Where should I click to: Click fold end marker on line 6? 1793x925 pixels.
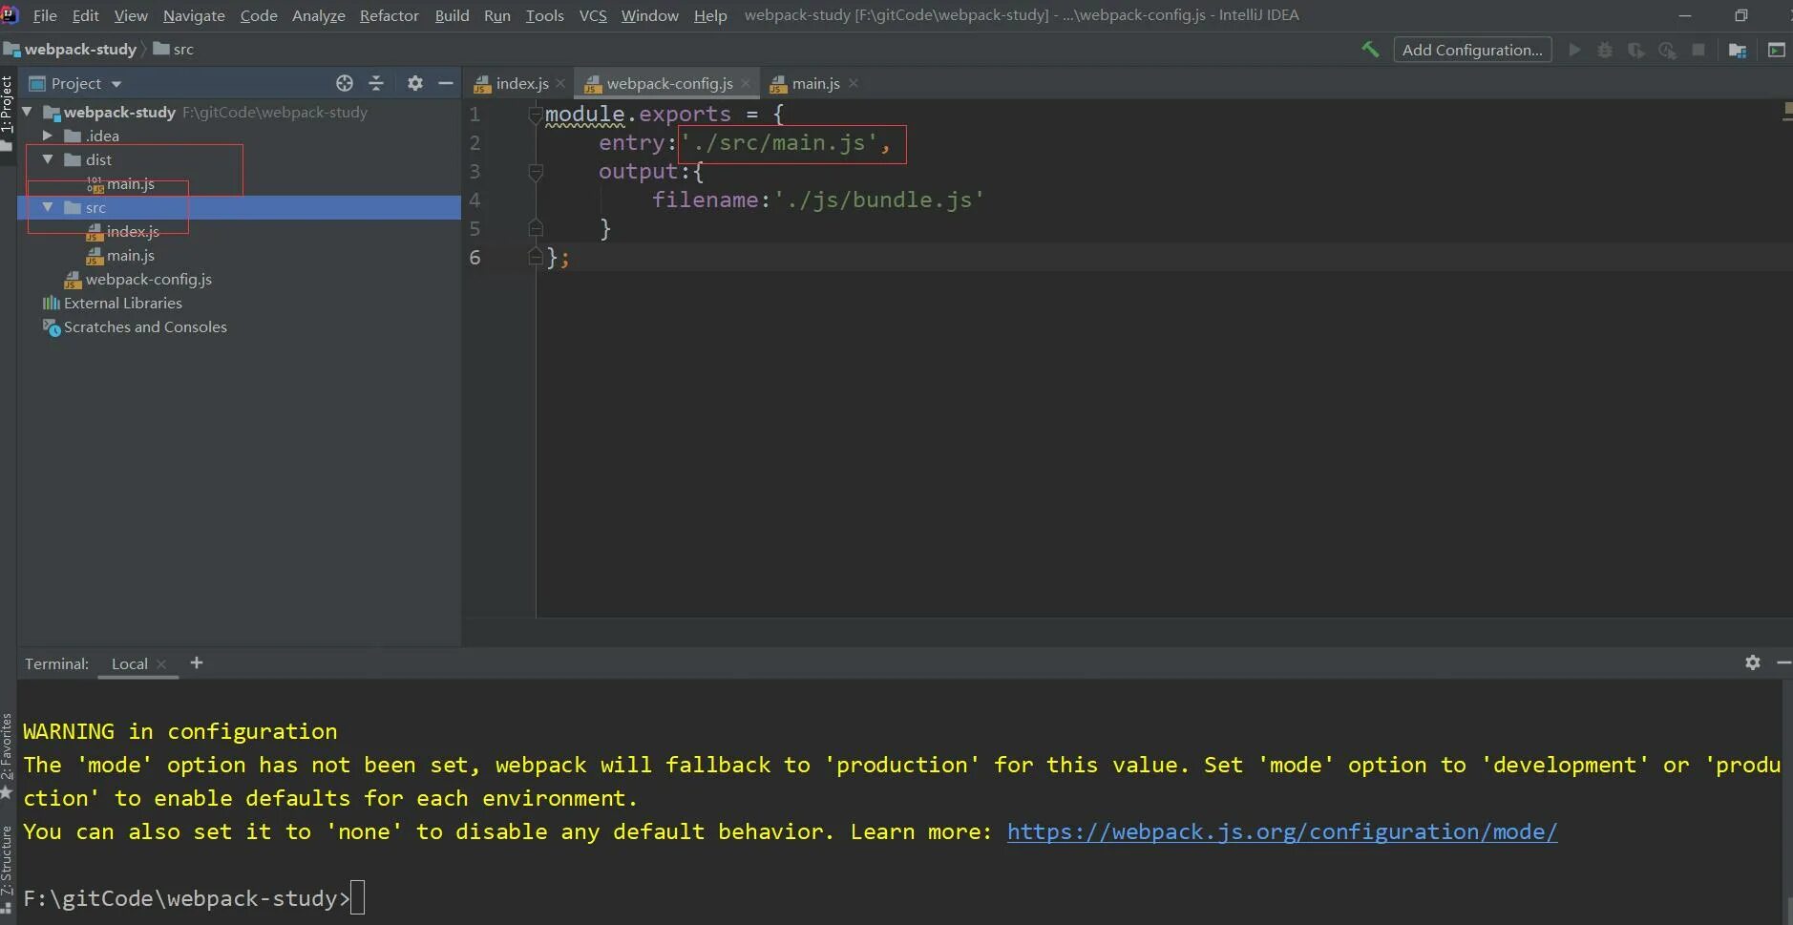(x=536, y=258)
